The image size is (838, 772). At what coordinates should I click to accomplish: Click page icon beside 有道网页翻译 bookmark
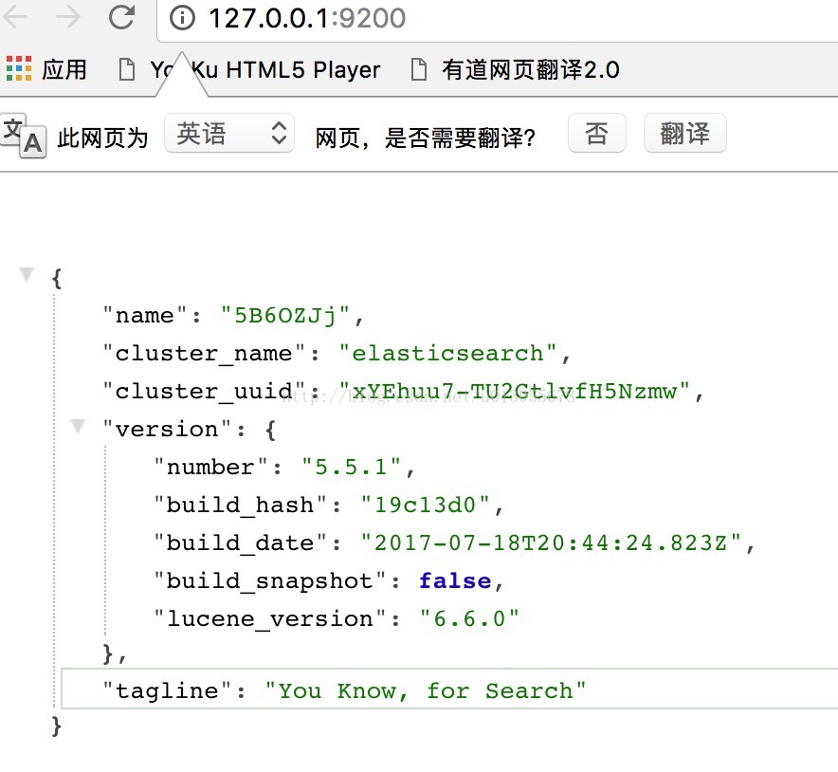[x=418, y=69]
